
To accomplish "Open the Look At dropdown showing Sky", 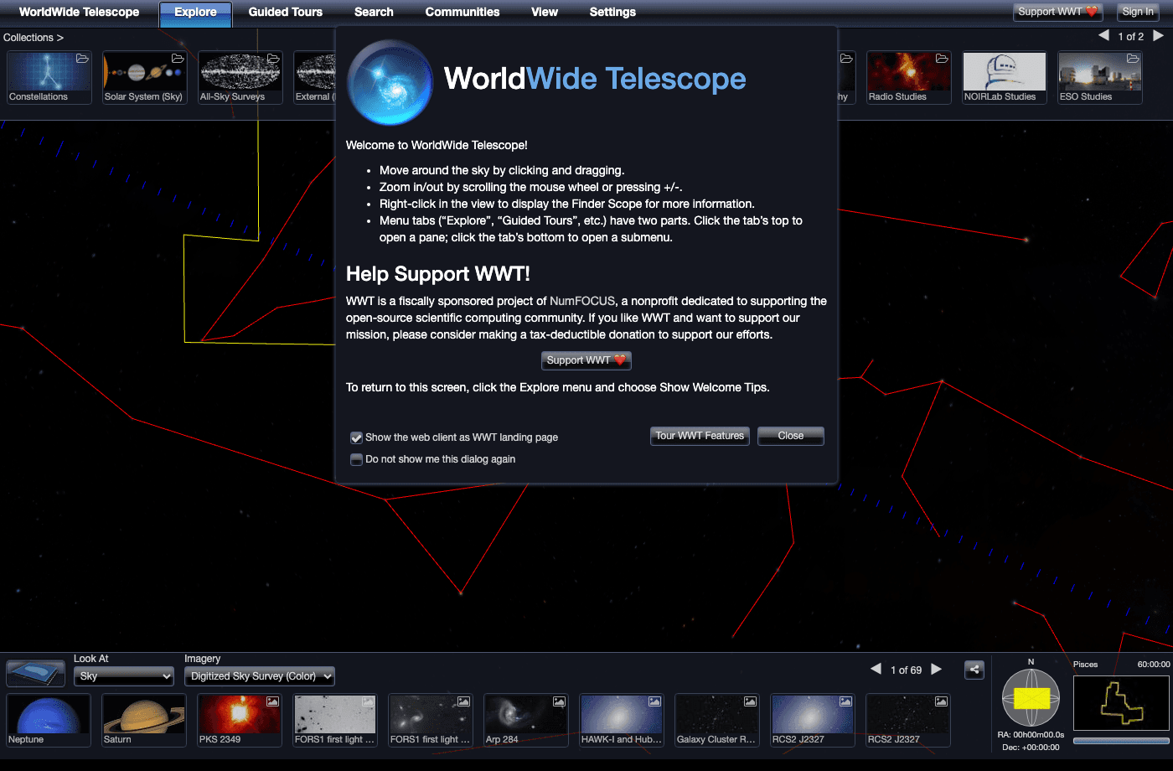I will (123, 675).
